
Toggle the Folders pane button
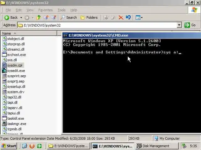[x=89, y=17]
